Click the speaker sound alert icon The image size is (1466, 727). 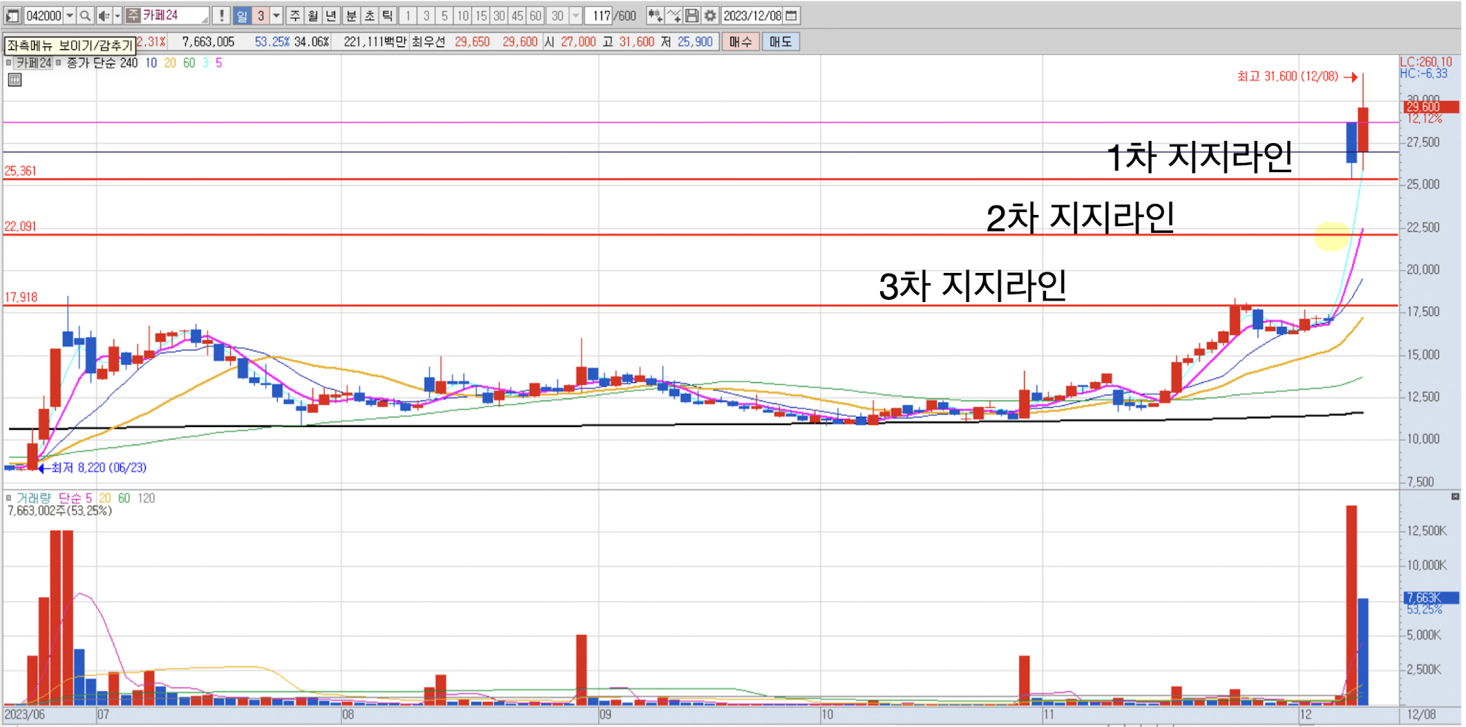(104, 15)
